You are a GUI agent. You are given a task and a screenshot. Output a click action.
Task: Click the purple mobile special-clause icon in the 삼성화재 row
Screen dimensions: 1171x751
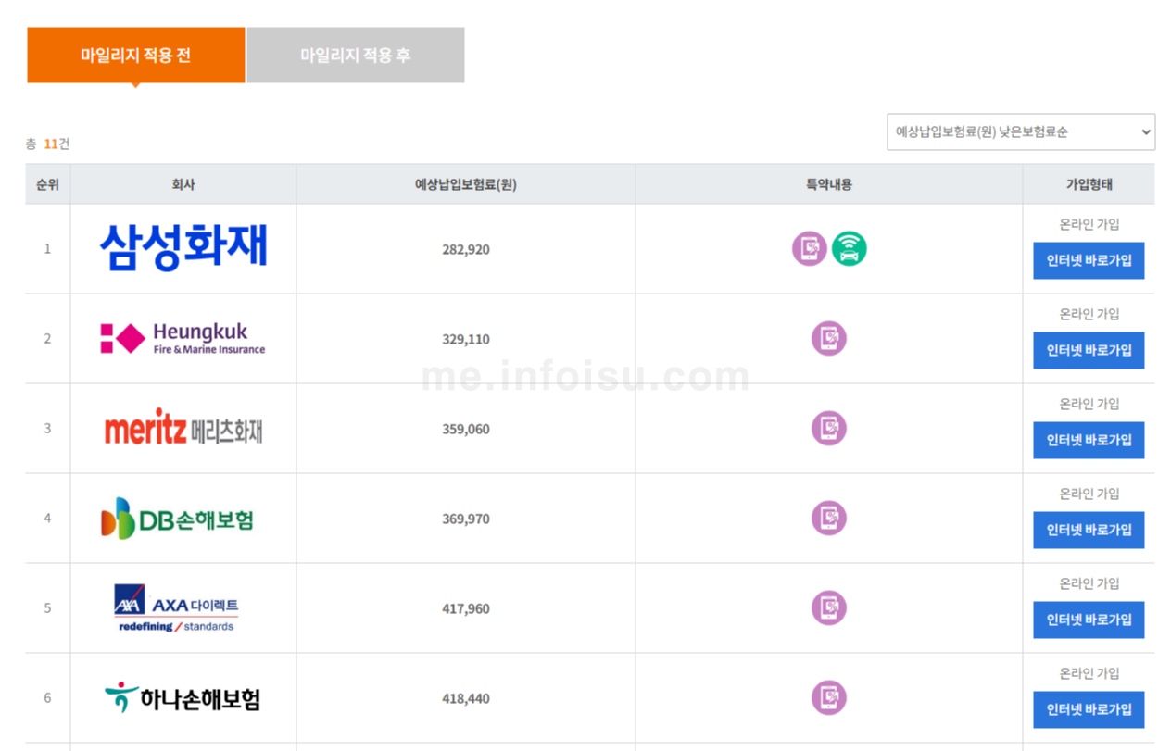[809, 248]
